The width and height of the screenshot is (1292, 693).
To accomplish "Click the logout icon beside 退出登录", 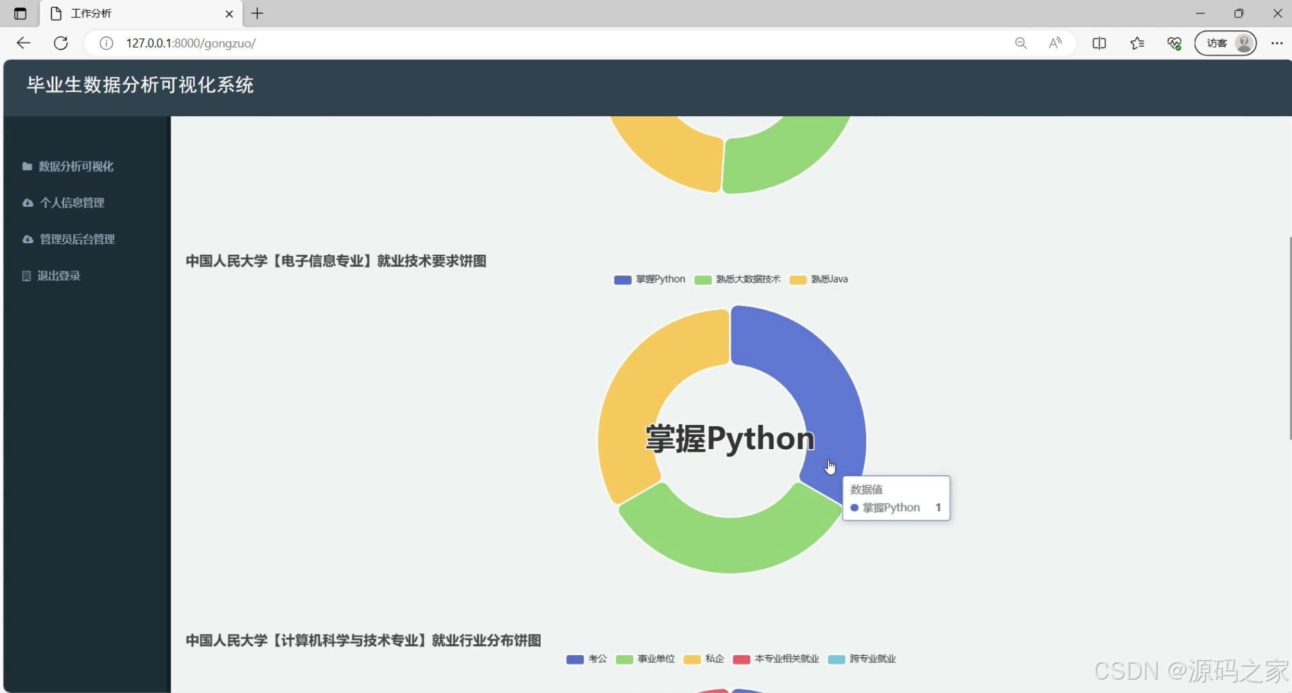I will [26, 275].
